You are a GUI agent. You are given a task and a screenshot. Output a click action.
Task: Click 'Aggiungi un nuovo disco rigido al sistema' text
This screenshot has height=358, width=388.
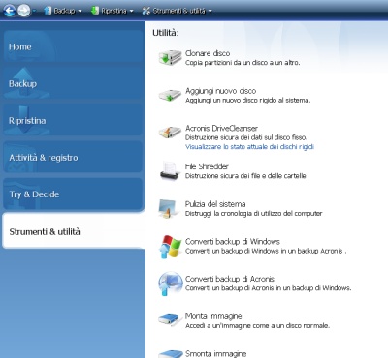247,101
